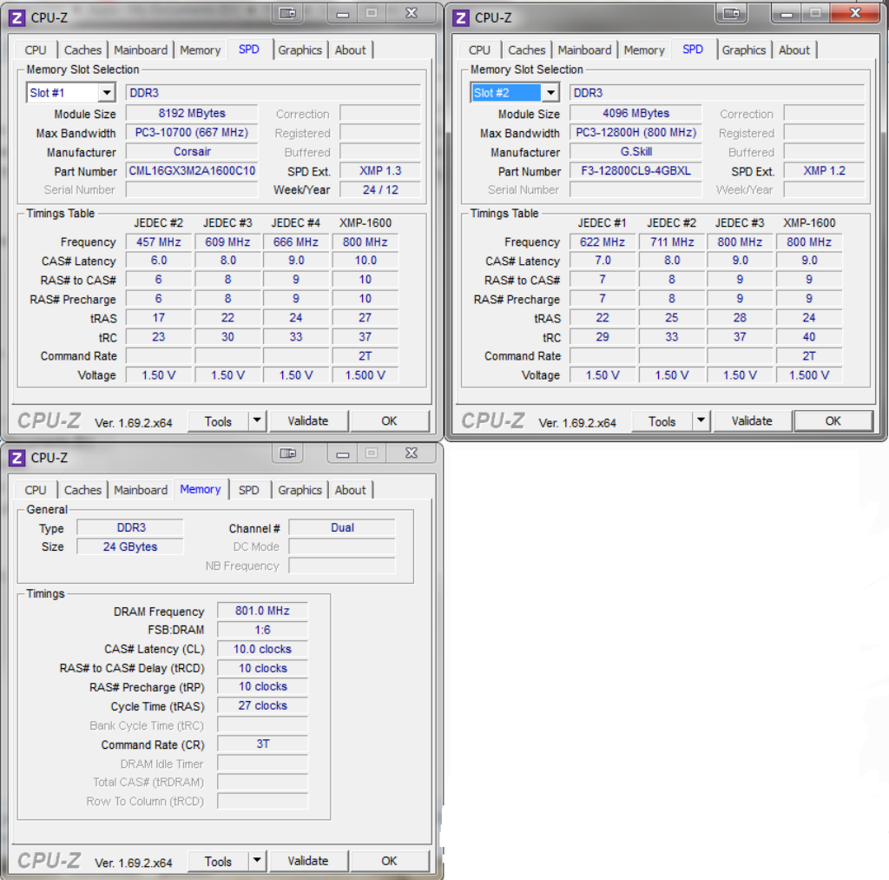Click mini-mode icon in Memory window title bar
The height and width of the screenshot is (880, 889).
click(x=287, y=453)
